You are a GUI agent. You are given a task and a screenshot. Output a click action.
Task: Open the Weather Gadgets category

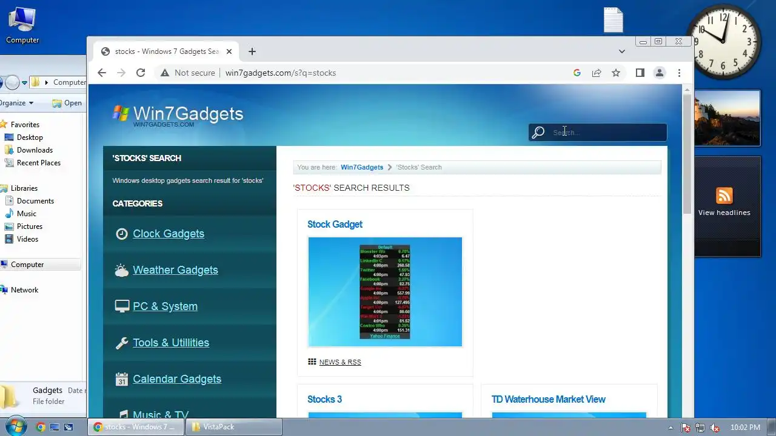175,270
